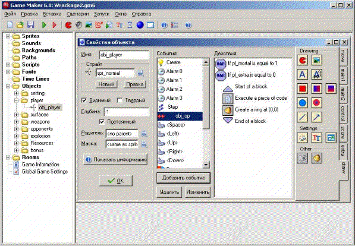Select the Step event
The width and height of the screenshot is (355, 246).
pyautogui.click(x=180, y=107)
